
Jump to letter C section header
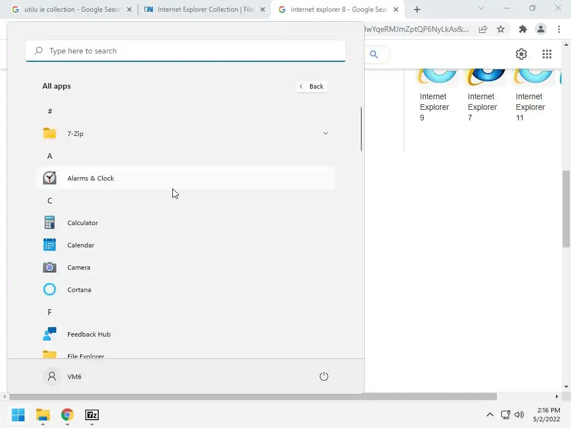click(50, 201)
